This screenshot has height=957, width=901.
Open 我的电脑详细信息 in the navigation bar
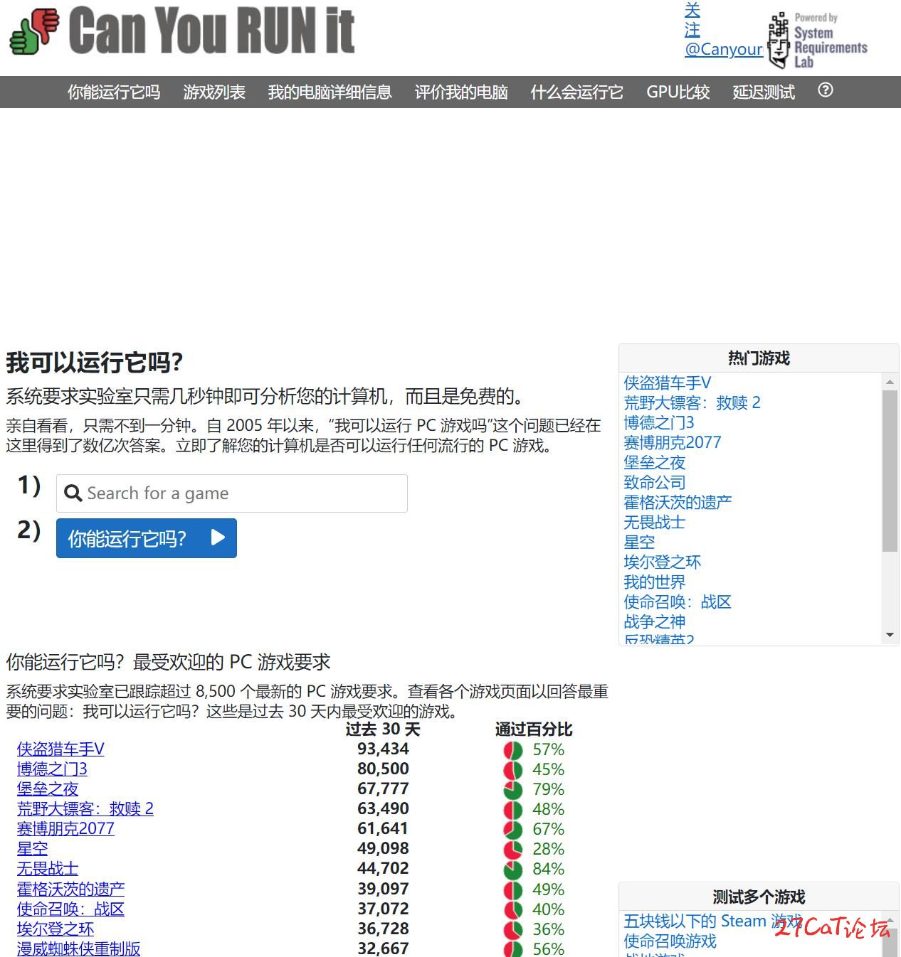(330, 92)
